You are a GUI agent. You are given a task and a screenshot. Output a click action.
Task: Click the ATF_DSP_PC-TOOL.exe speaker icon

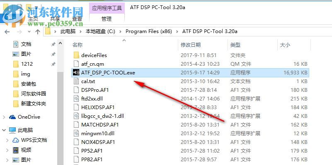[x=76, y=73]
